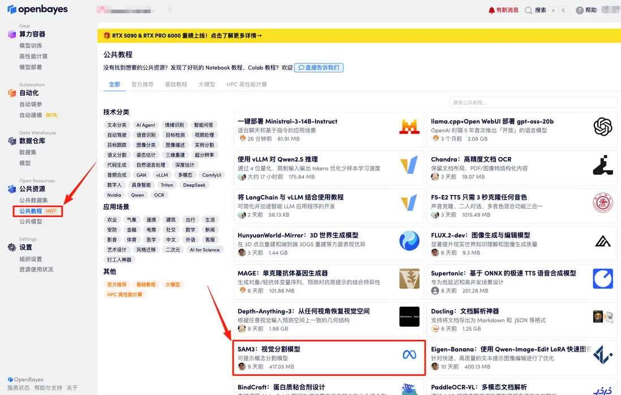Screen dimensions: 621x395
Task: Open the SAM3: 视觉分割模型 tutorial
Action: [x=329, y=358]
